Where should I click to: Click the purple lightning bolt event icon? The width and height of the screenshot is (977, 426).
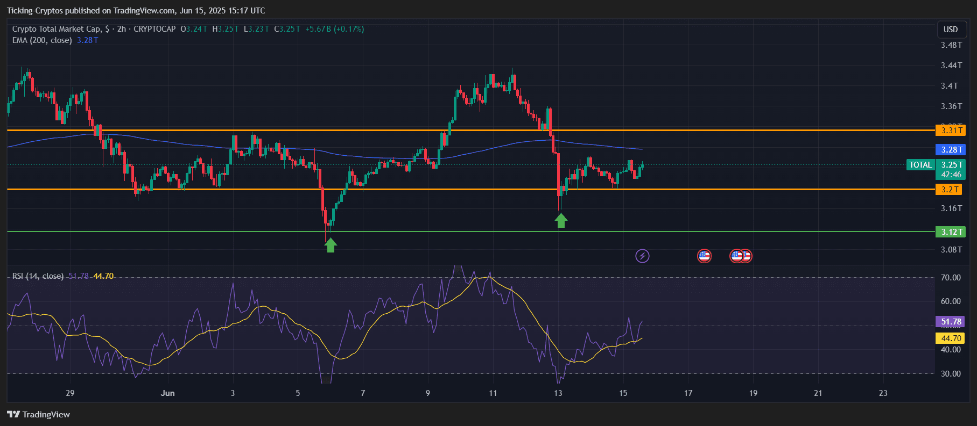642,256
